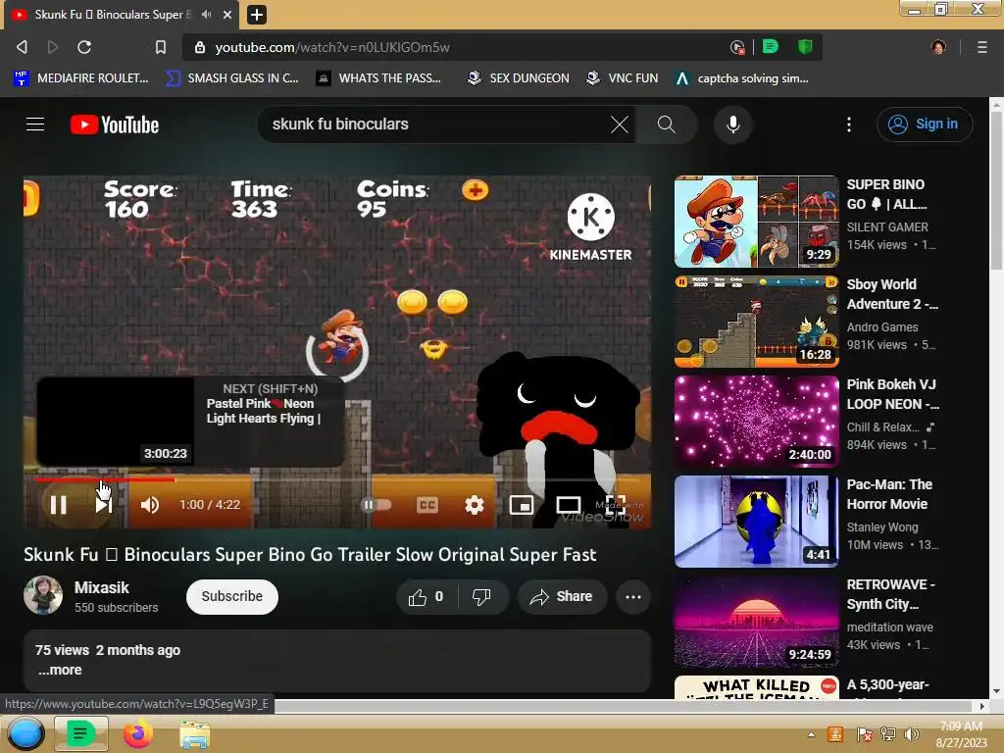Open File Explorer from taskbar
The height and width of the screenshot is (753, 1004).
(194, 734)
